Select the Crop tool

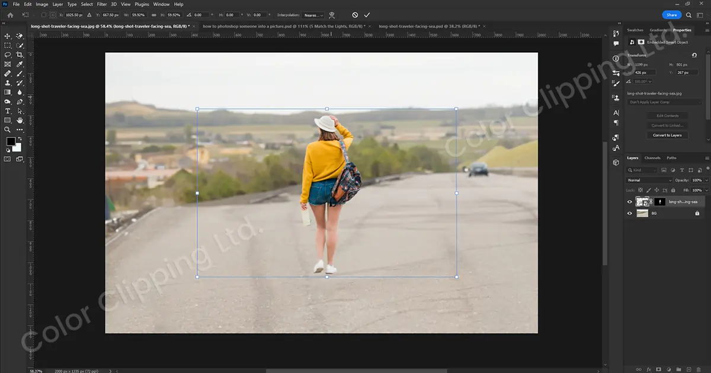coord(20,54)
